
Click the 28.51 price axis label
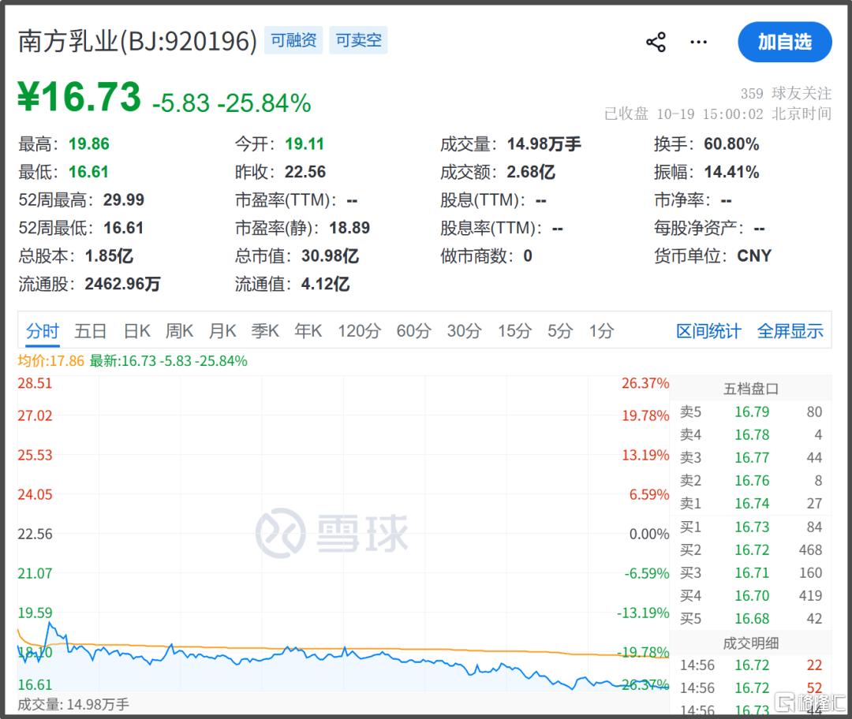pyautogui.click(x=35, y=383)
